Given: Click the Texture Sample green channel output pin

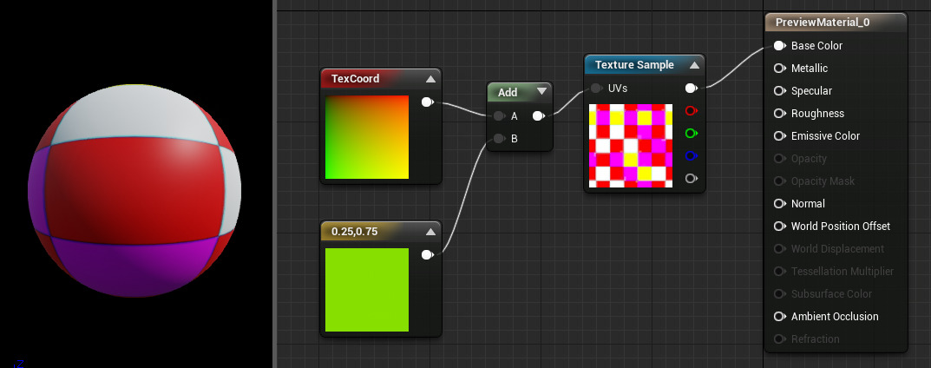Looking at the screenshot, I should pos(691,134).
